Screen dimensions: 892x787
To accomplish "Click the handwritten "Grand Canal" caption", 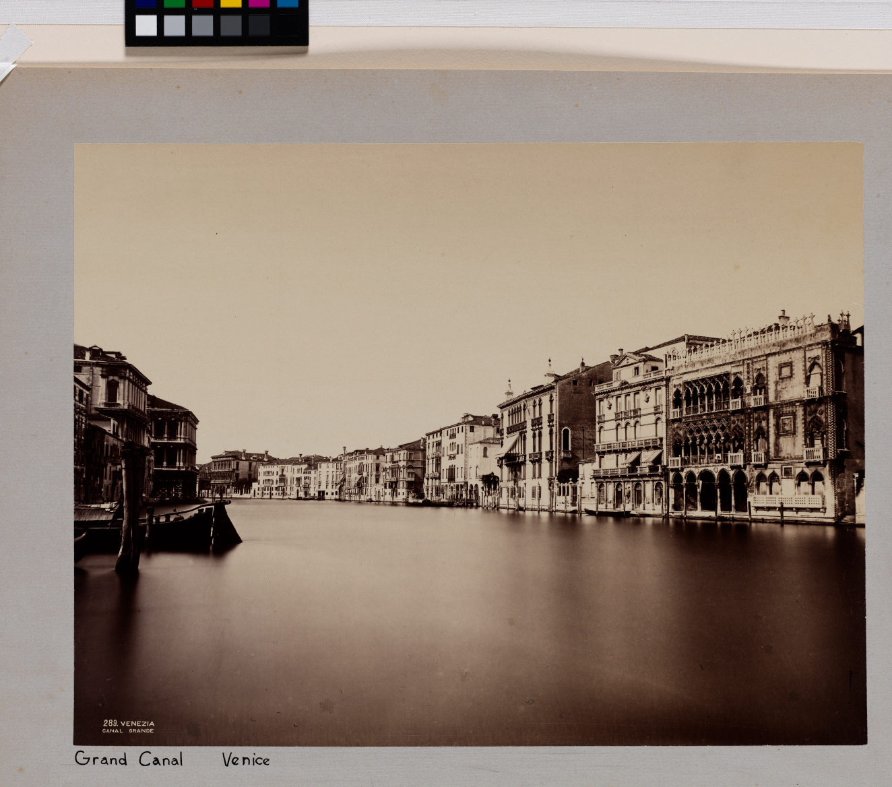I will click(x=129, y=759).
